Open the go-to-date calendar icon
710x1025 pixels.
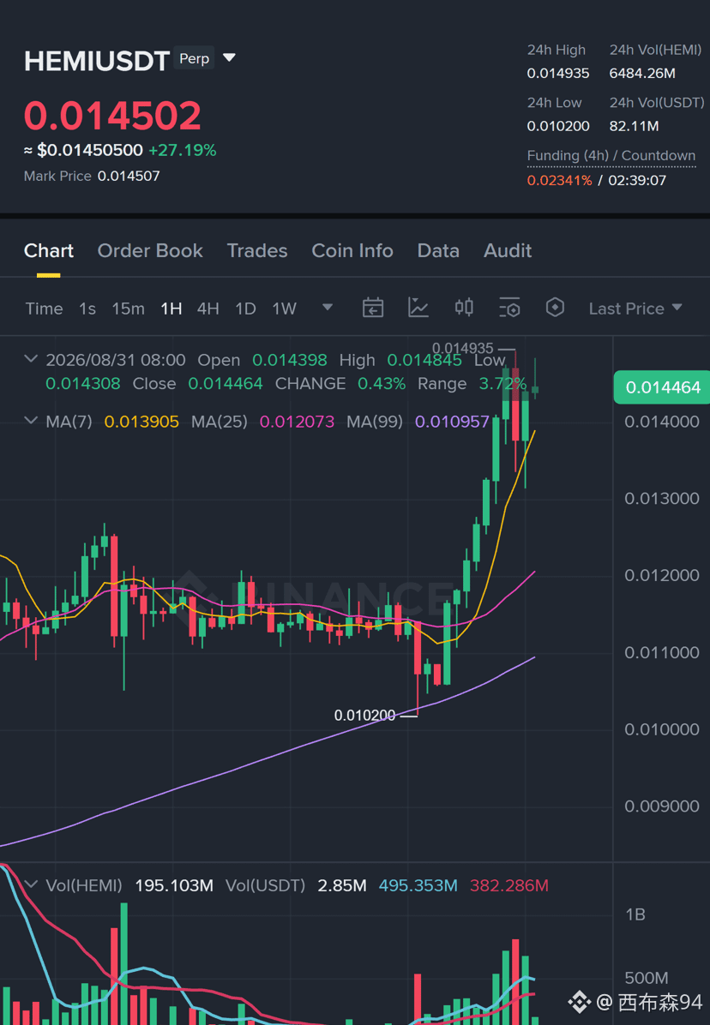[x=373, y=307]
